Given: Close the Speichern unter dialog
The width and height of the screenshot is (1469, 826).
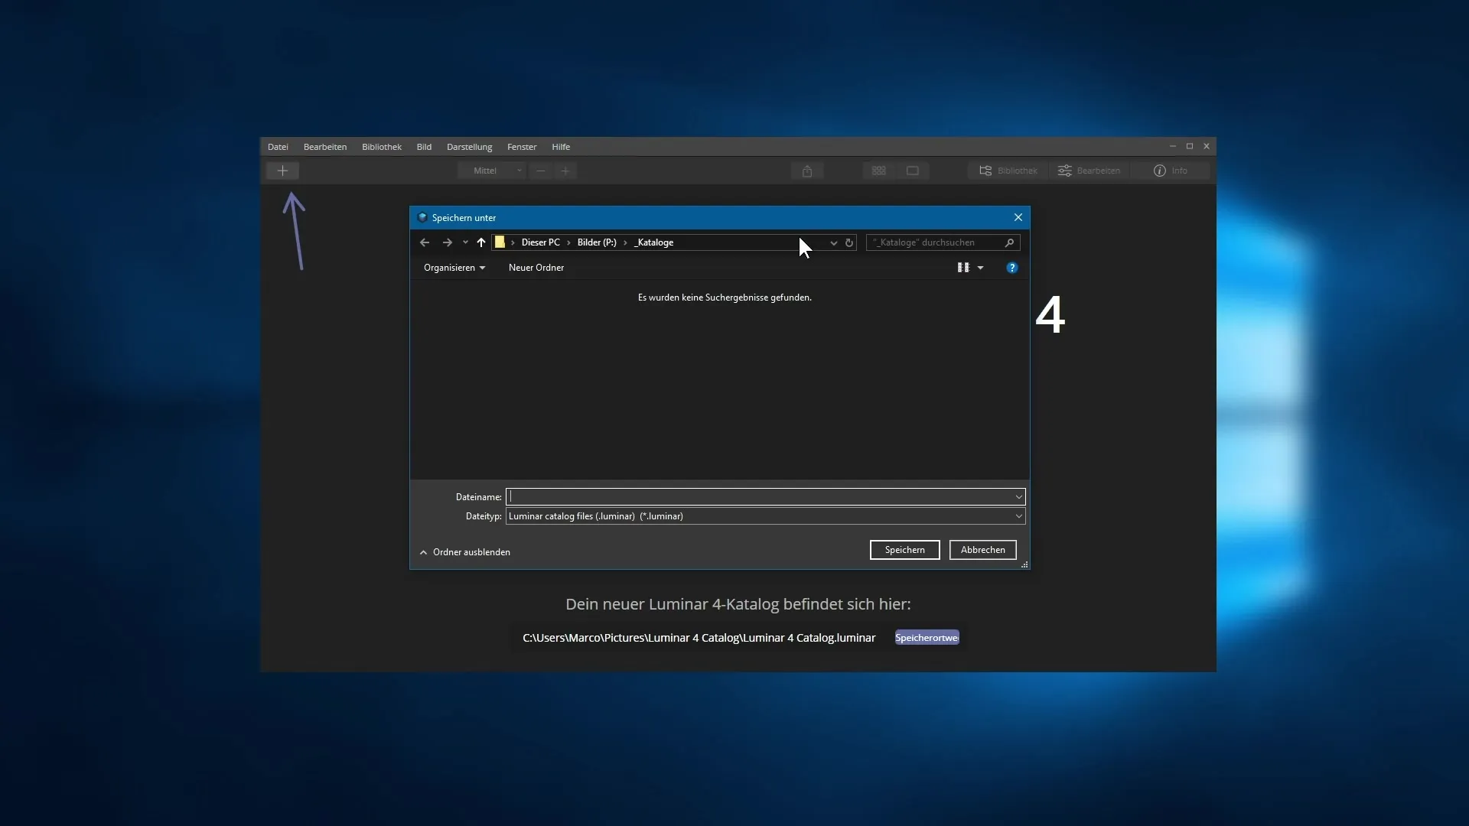Looking at the screenshot, I should tap(1018, 218).
